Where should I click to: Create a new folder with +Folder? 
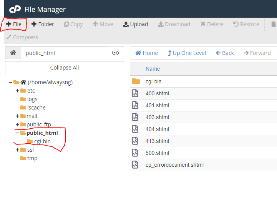coord(43,24)
